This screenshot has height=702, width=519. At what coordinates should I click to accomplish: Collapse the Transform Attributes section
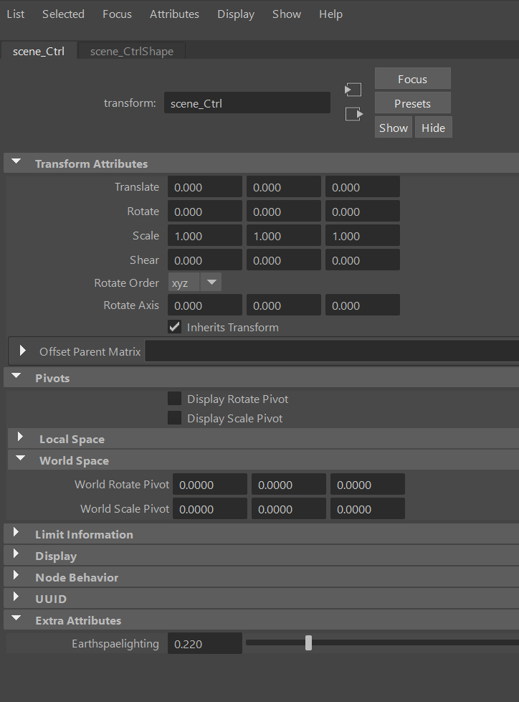coord(16,163)
